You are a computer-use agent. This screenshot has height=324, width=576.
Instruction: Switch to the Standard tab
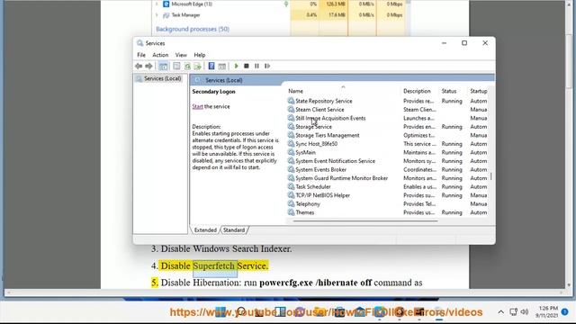(x=234, y=230)
